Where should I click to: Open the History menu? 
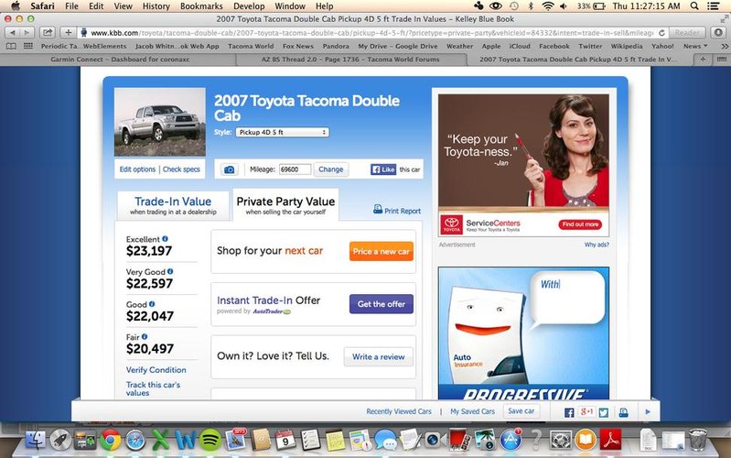[x=156, y=6]
